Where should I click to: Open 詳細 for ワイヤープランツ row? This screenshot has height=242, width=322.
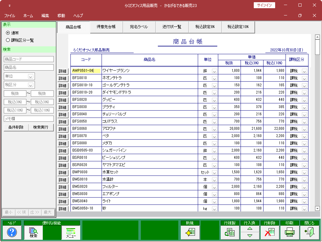pyautogui.click(x=63, y=71)
